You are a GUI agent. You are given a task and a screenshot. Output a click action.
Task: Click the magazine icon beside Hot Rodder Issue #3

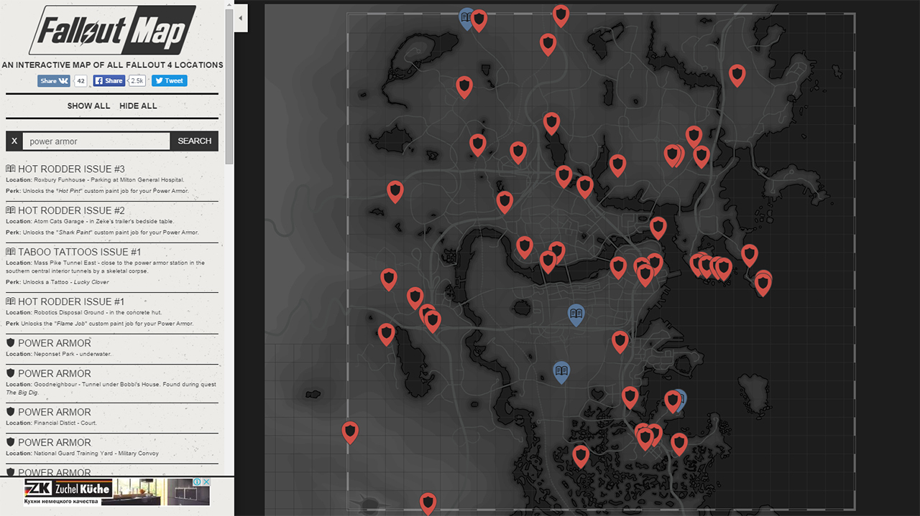coord(11,169)
